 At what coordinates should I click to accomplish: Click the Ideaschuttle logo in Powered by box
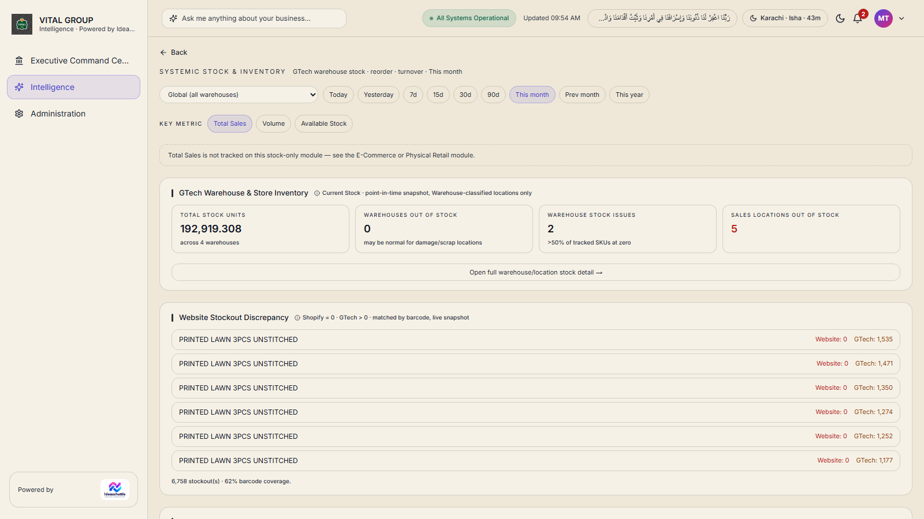[x=115, y=490]
